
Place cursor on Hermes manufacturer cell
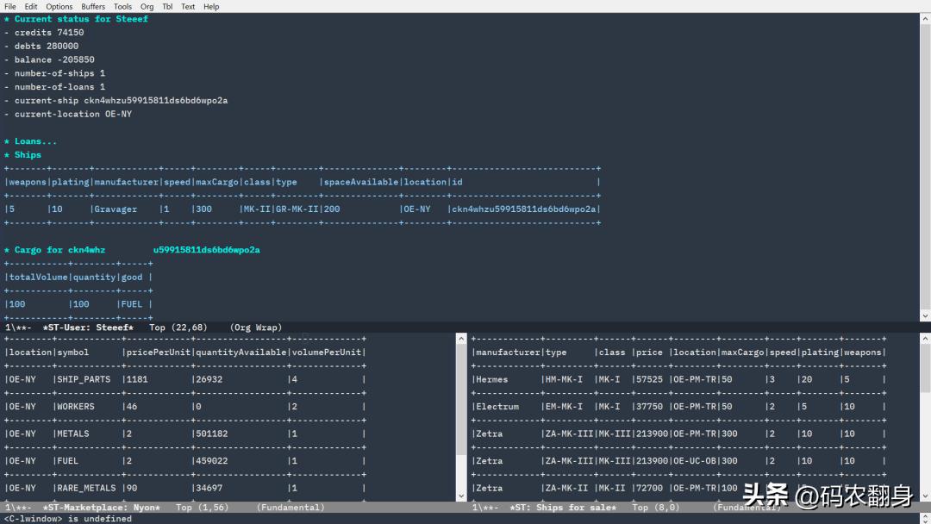pyautogui.click(x=492, y=379)
